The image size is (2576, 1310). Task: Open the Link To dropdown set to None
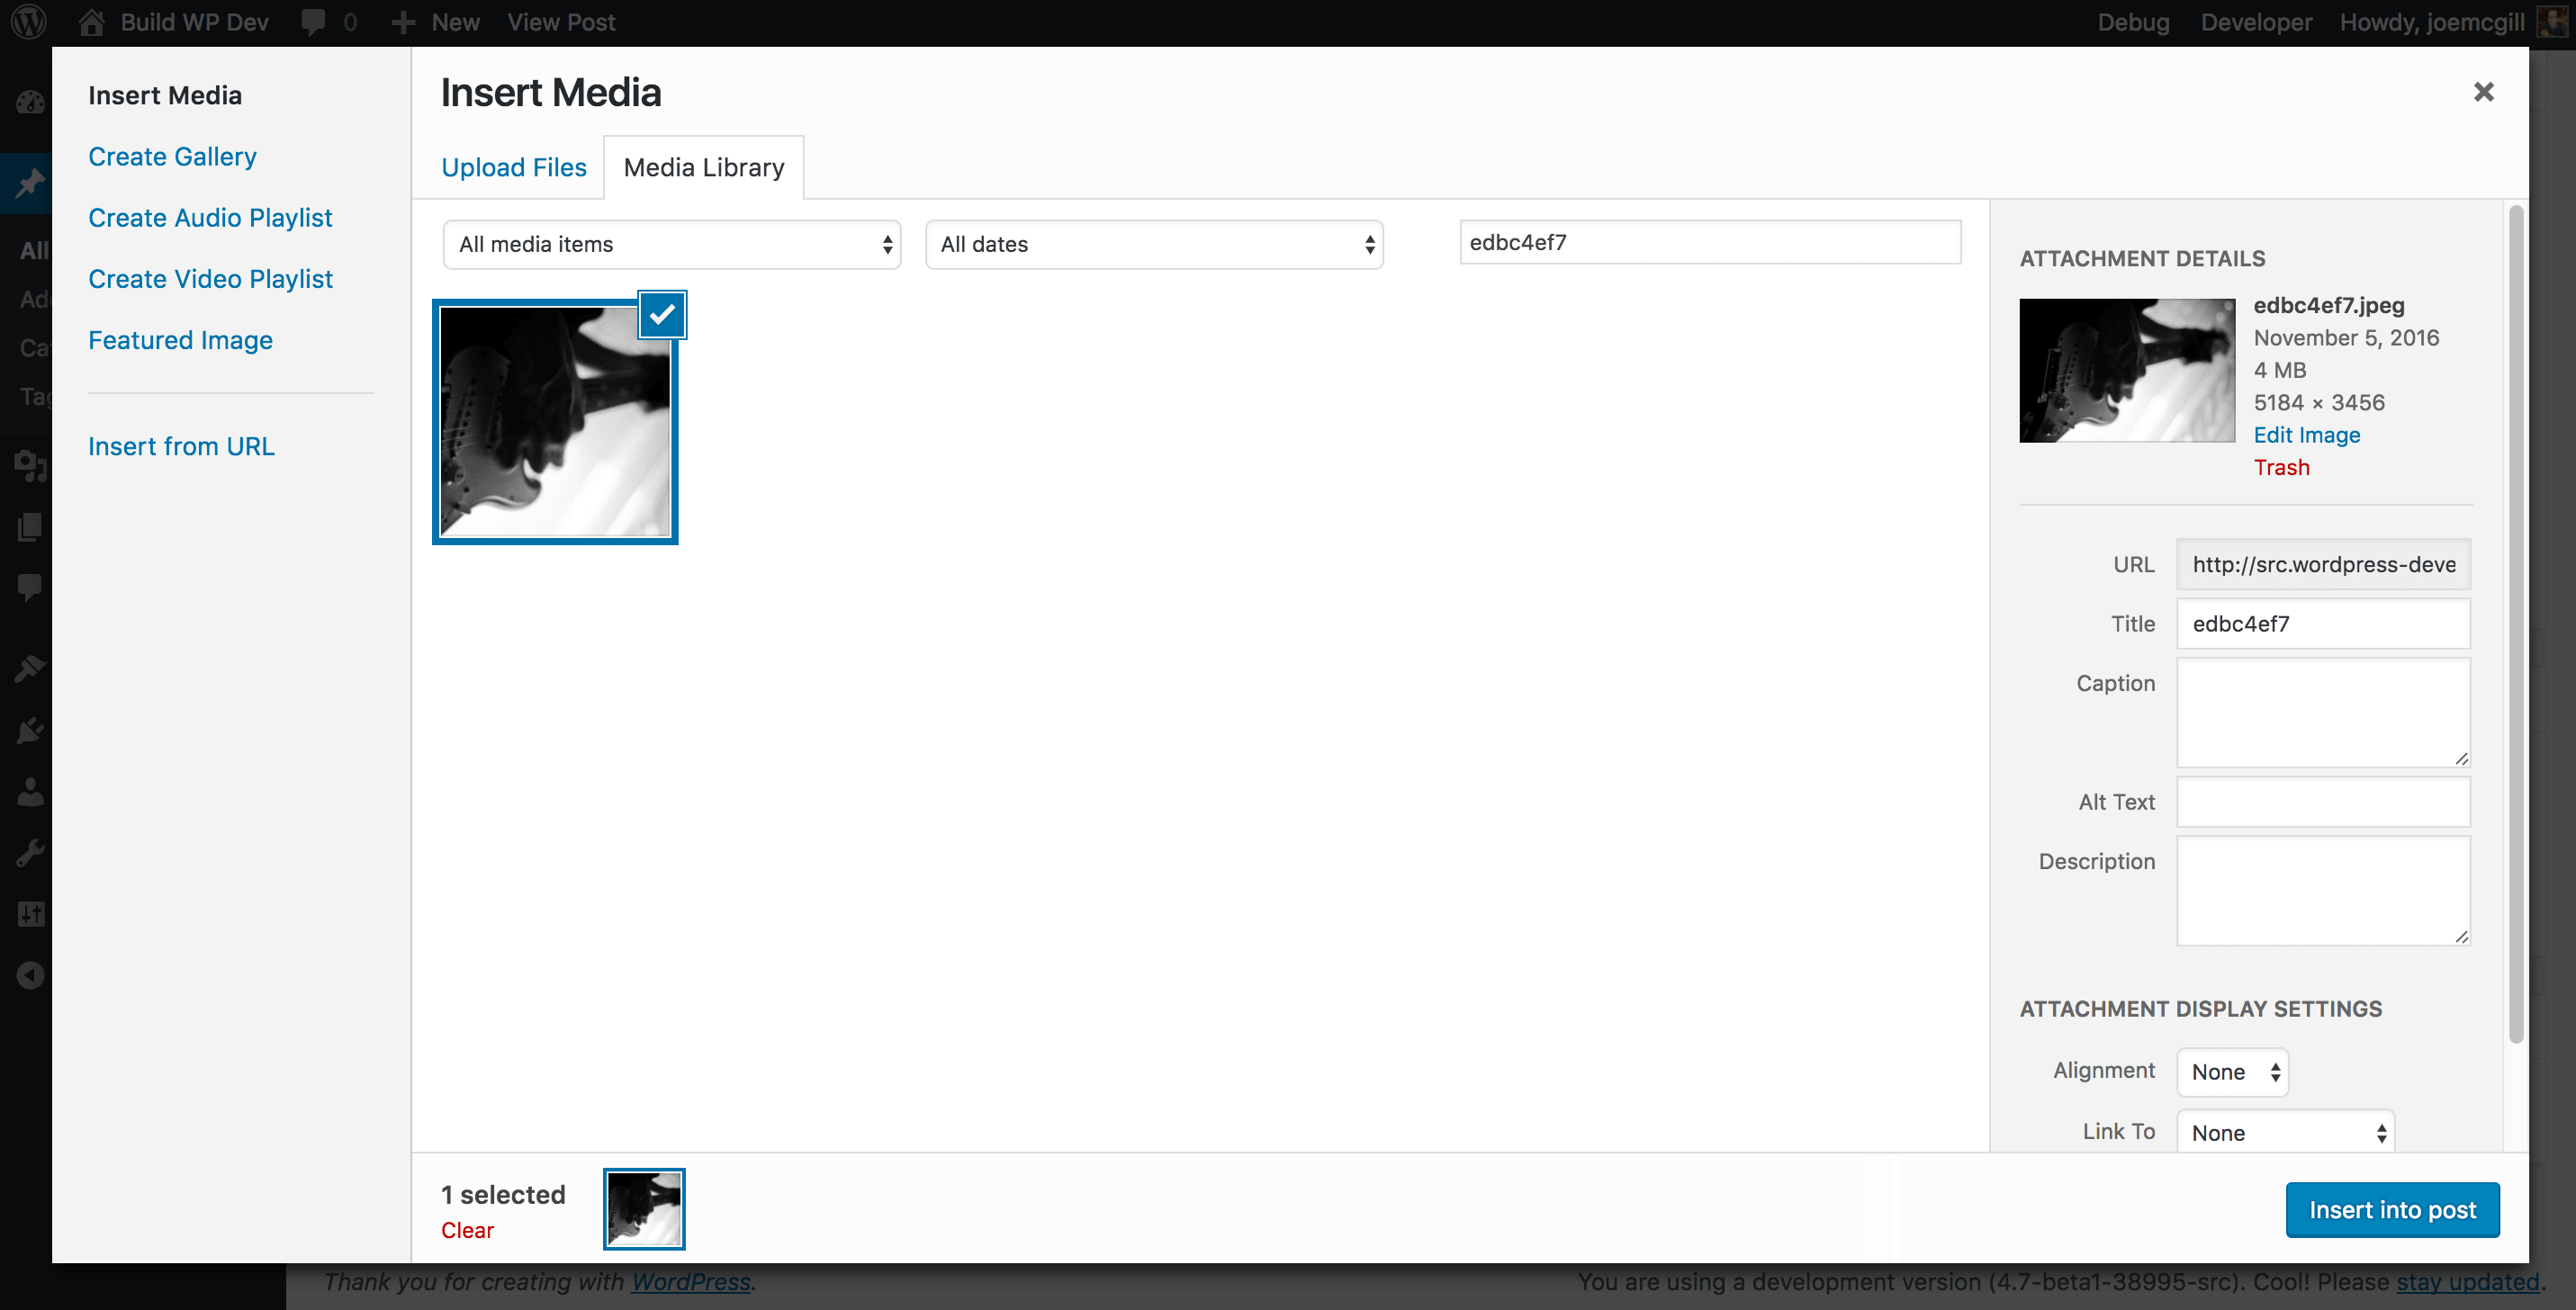pos(2286,1132)
